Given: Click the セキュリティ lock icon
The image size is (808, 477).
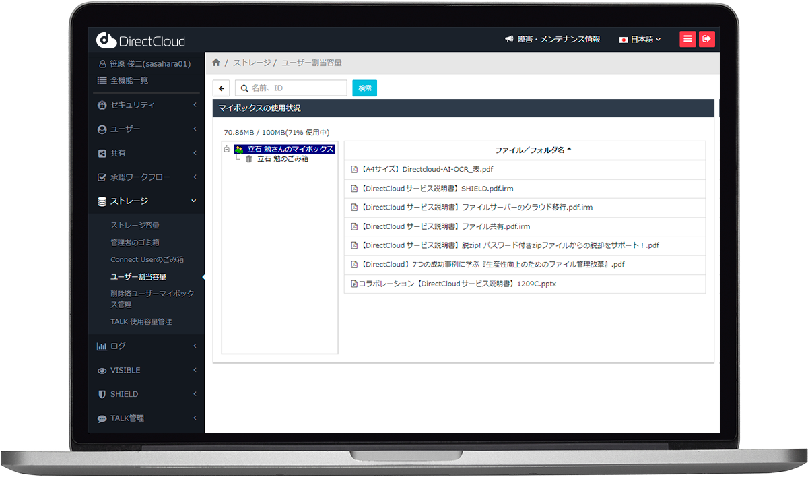Looking at the screenshot, I should click(102, 105).
